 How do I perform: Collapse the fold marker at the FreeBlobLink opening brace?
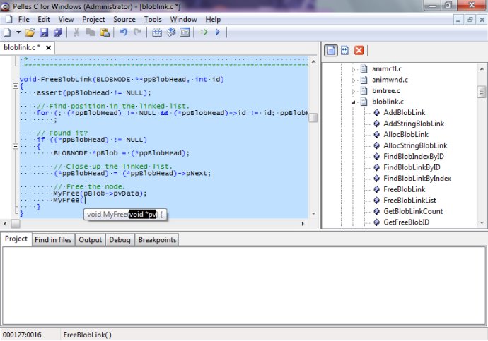point(15,87)
